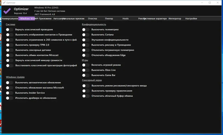Turn on 'Выключить автоматическое обновление'

click(x=9, y=82)
